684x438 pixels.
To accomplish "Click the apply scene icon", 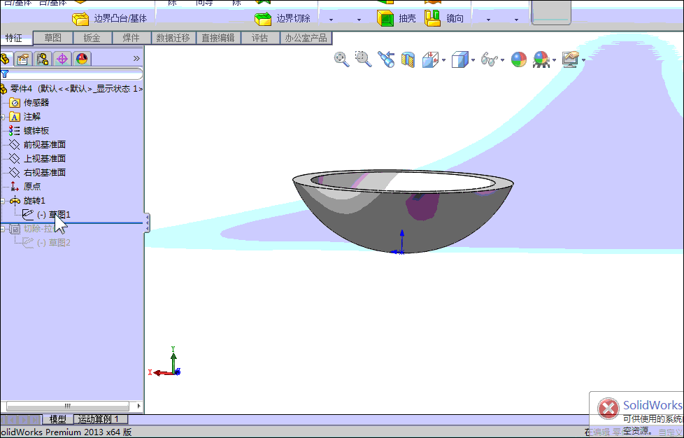I will (x=541, y=59).
